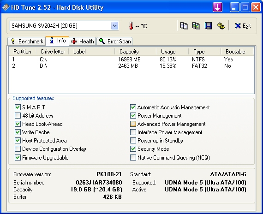
Task: Click the copy screenshot to clipboard icon
Action: tap(196, 26)
